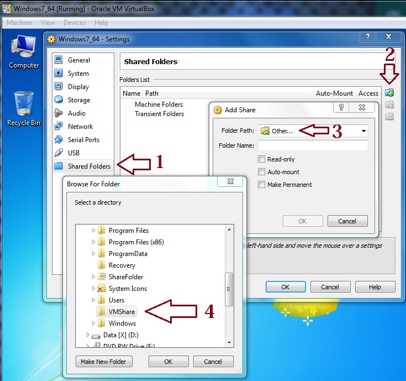Click the Settings dialog Help button
Screen dimensions: 406x381
click(375, 287)
